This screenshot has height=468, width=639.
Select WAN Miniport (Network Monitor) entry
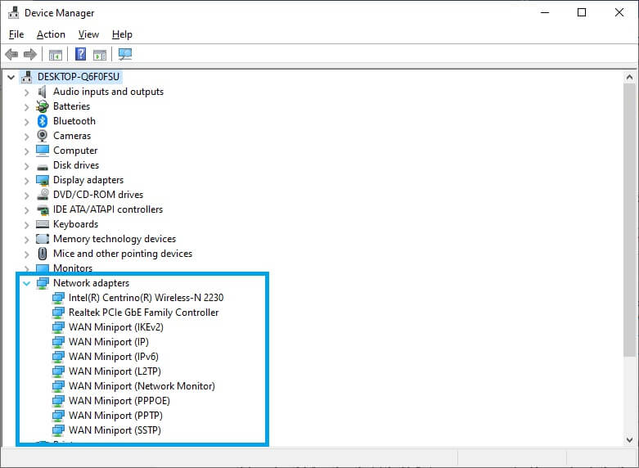[x=142, y=386]
